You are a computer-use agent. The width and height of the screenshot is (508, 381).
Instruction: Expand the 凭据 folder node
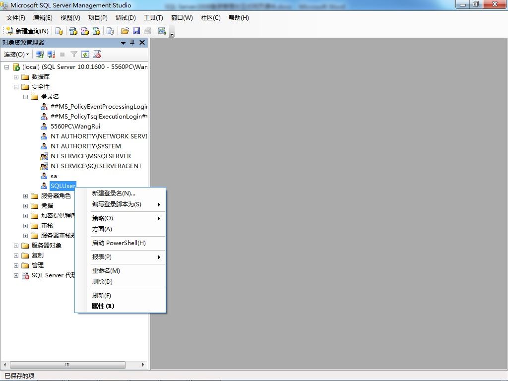coord(25,206)
